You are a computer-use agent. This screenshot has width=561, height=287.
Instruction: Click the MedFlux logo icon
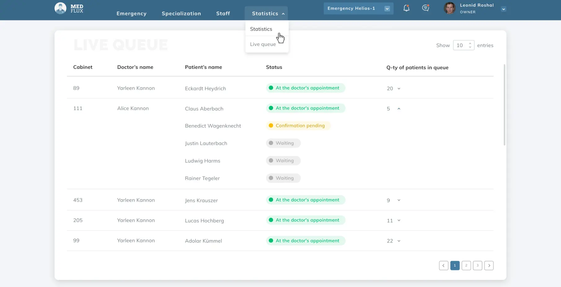60,8
